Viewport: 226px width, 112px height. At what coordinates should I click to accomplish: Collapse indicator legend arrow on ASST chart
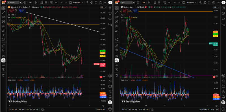coord(123,21)
